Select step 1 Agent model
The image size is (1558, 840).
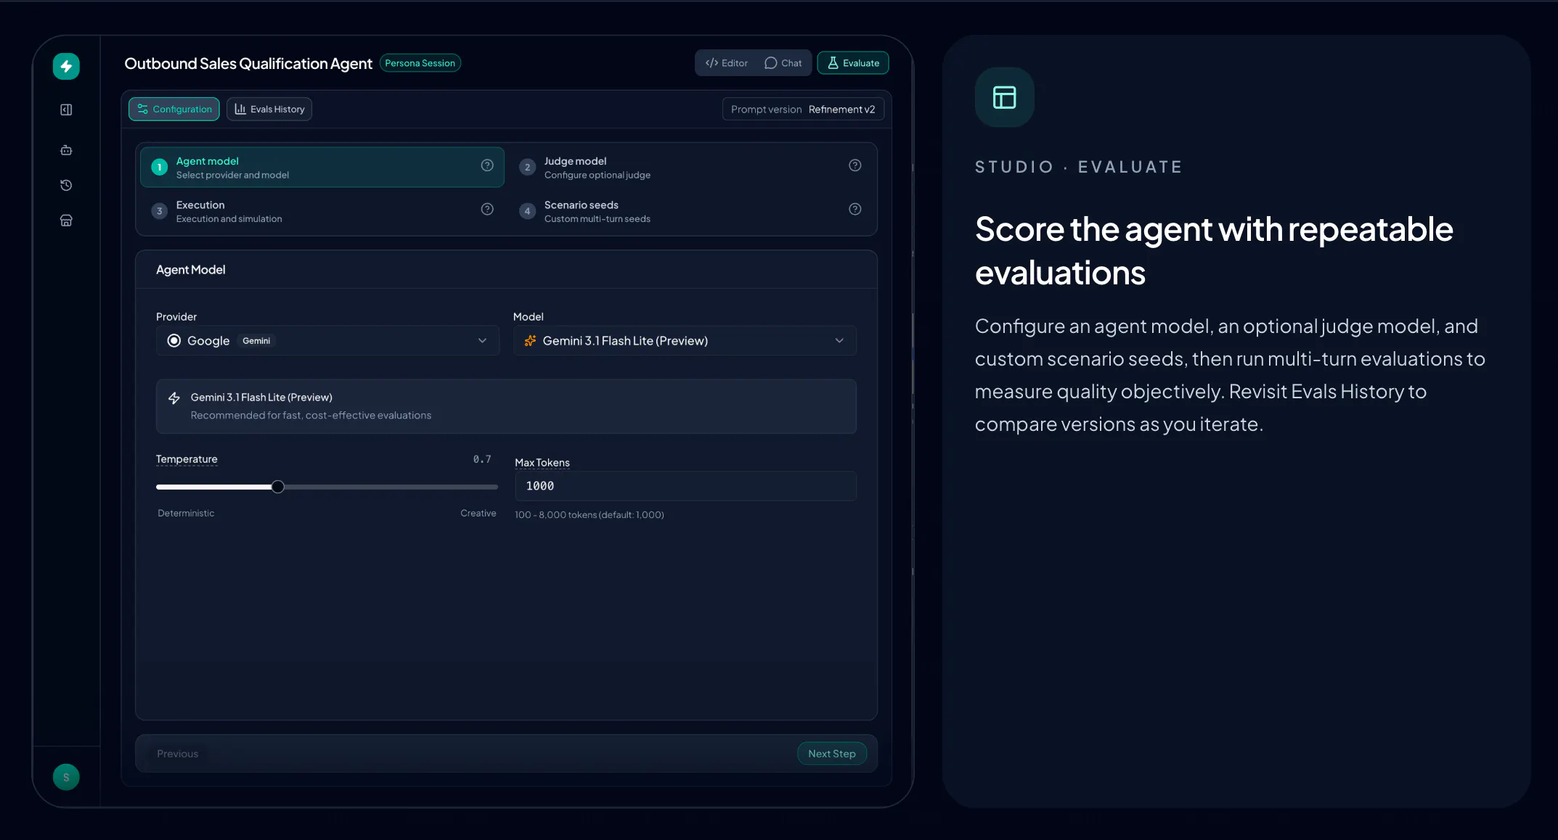[322, 168]
